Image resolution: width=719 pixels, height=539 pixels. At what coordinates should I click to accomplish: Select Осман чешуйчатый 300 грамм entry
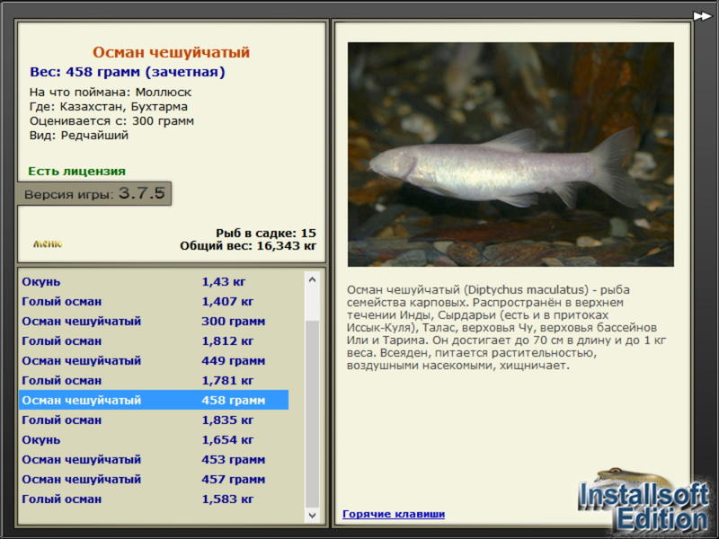[x=154, y=321]
